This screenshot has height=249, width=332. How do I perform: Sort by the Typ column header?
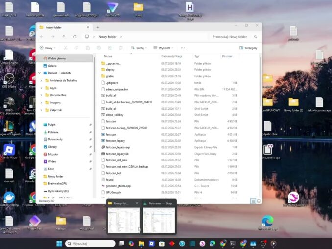pyautogui.click(x=207, y=56)
